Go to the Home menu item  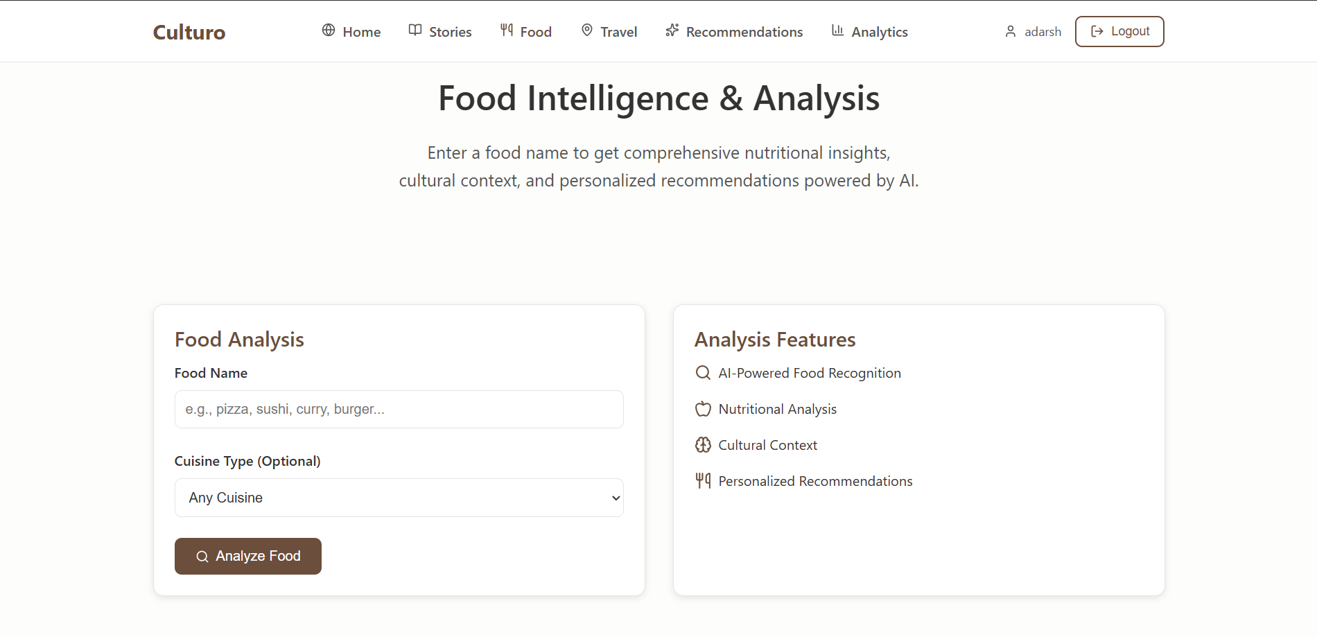point(351,31)
